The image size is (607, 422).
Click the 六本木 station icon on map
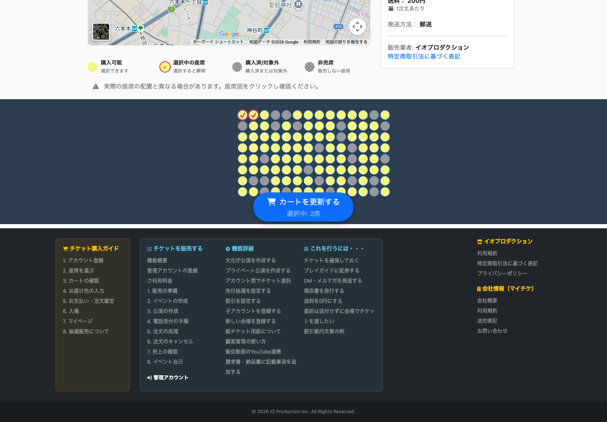pyautogui.click(x=134, y=29)
